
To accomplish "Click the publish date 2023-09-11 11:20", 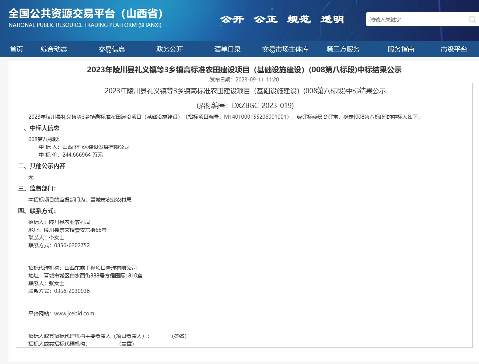I will [257, 80].
